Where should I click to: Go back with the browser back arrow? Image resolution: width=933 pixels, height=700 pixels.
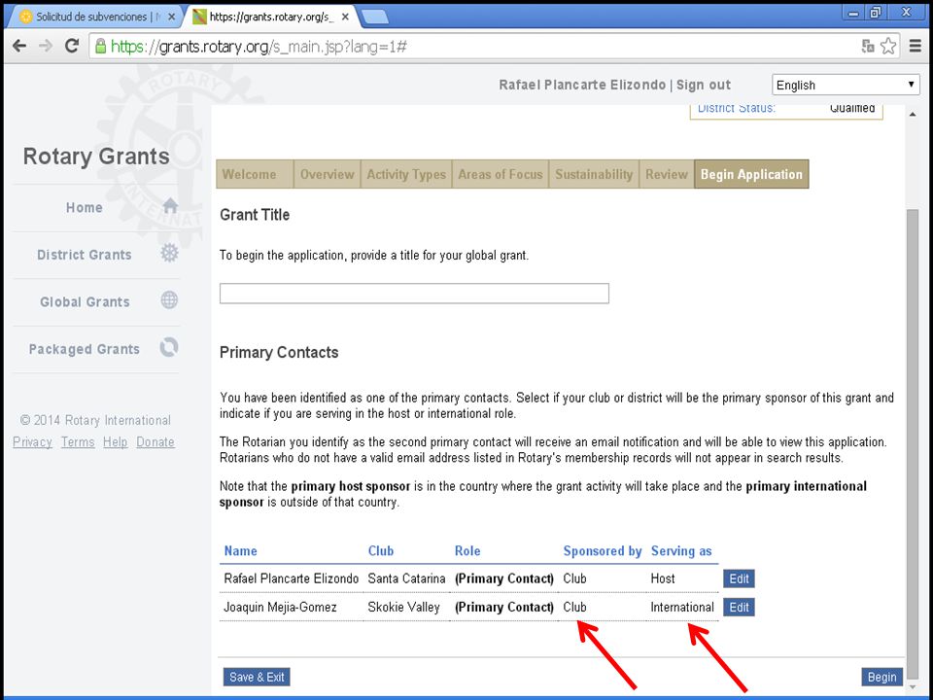click(x=19, y=46)
